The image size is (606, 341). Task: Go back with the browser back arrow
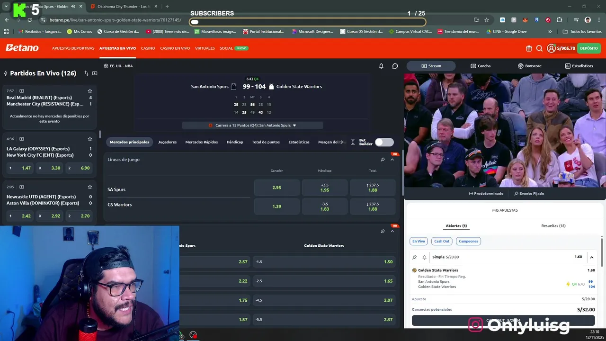7,20
